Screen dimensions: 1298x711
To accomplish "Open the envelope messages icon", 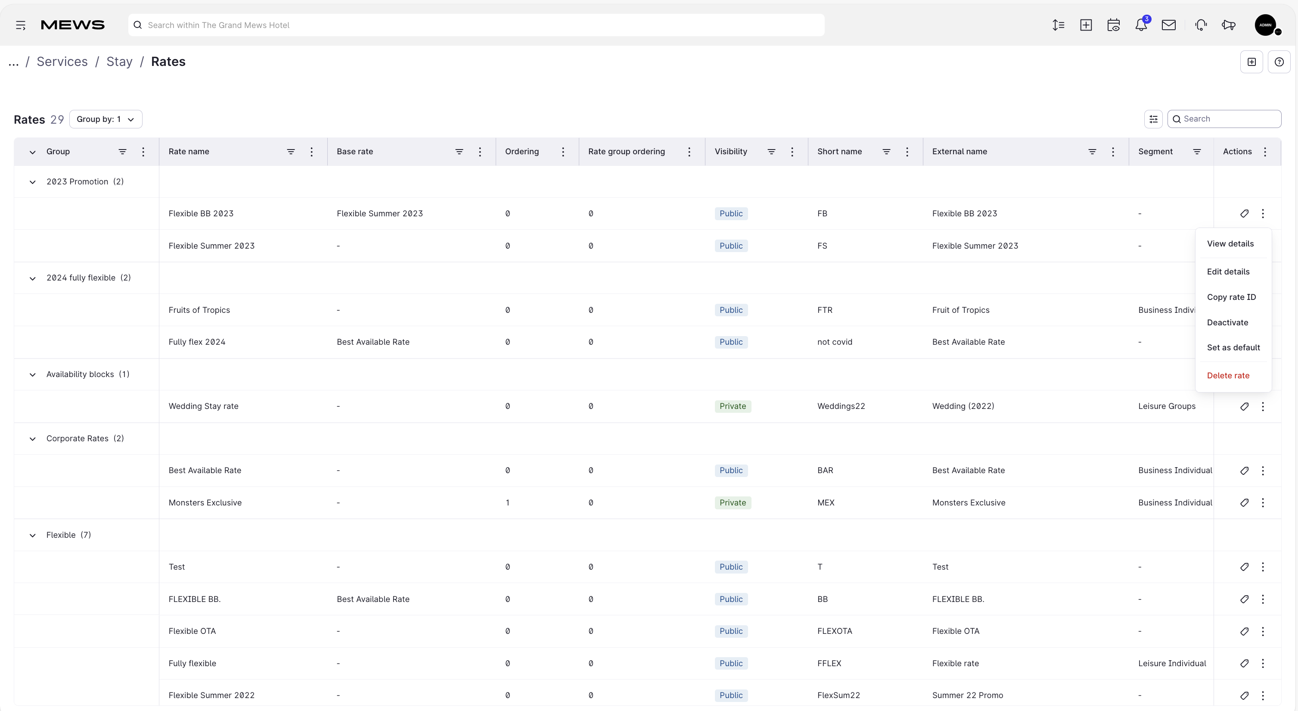I will coord(1168,25).
